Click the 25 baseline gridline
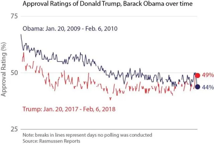The image size is (214, 150). (x=109, y=129)
